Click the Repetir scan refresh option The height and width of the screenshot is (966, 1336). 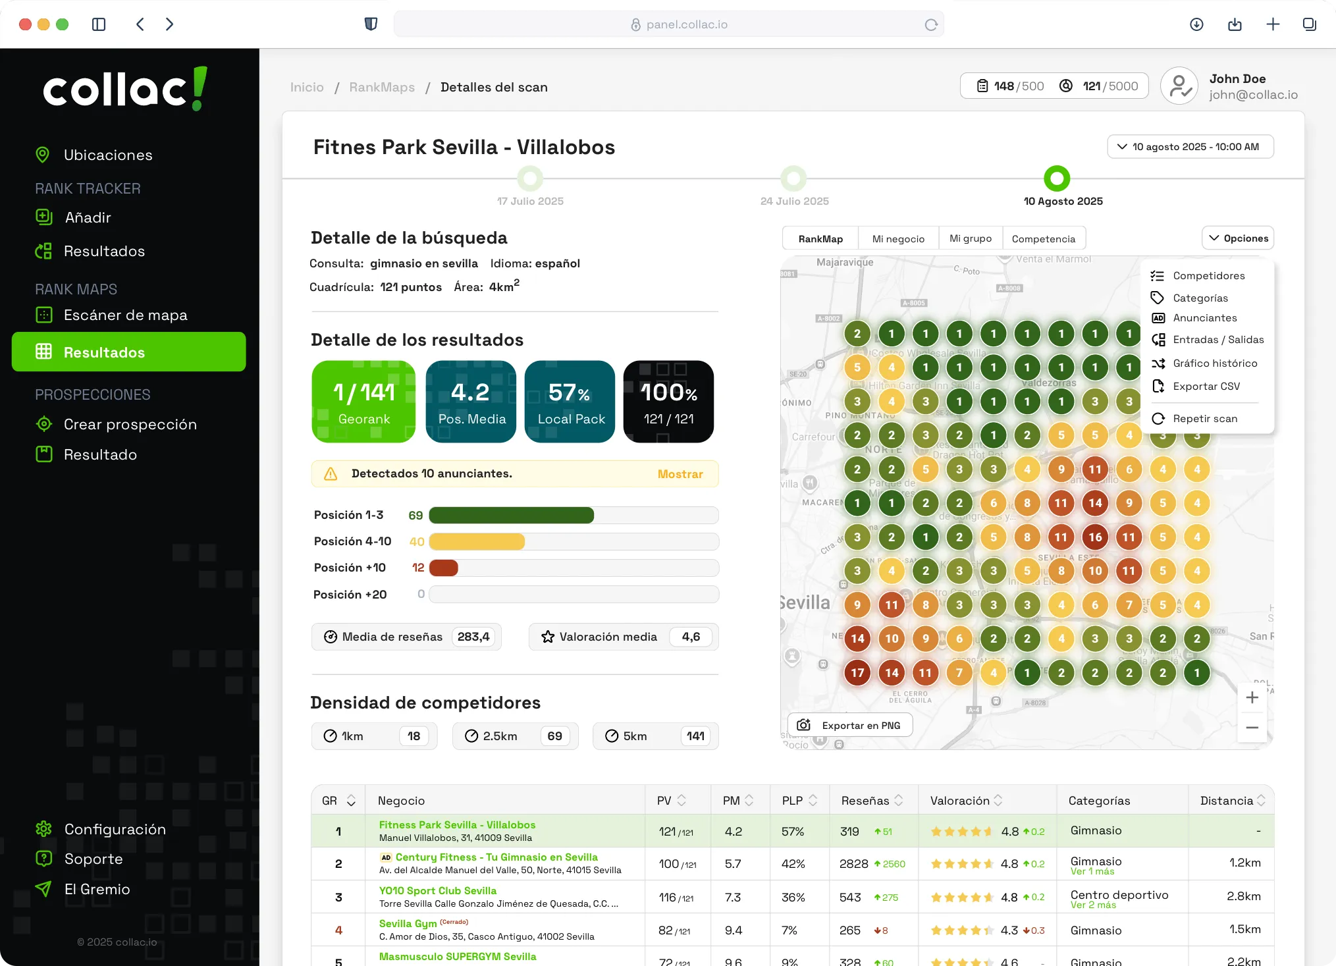coord(1204,418)
